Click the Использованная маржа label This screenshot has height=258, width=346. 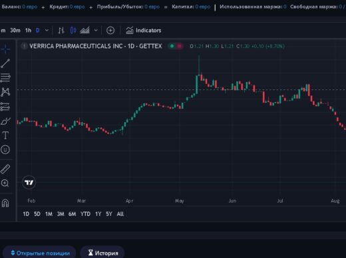[251, 7]
